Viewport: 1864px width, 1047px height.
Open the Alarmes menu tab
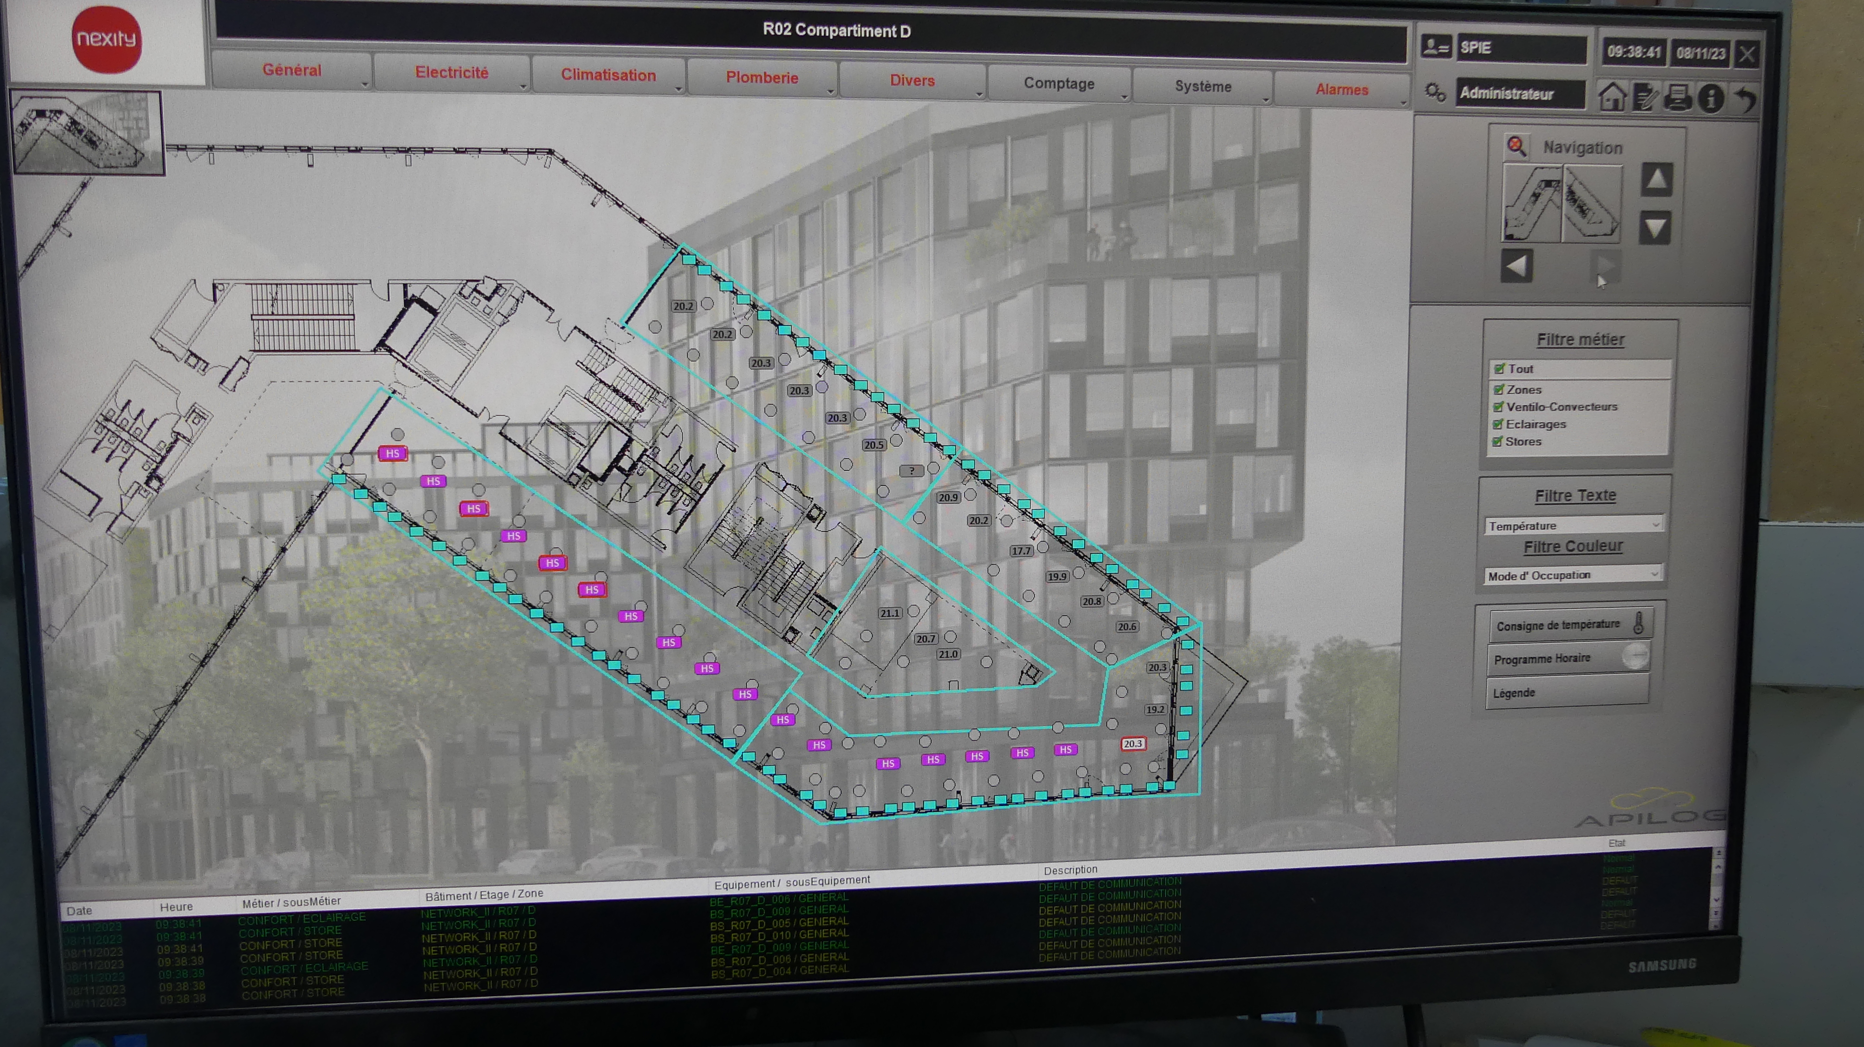[x=1342, y=90]
